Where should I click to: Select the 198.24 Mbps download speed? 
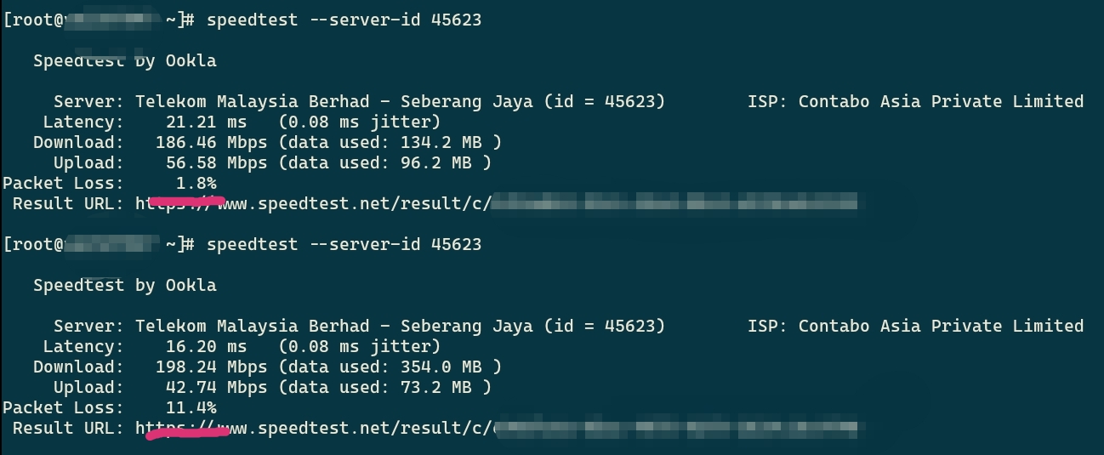(211, 367)
